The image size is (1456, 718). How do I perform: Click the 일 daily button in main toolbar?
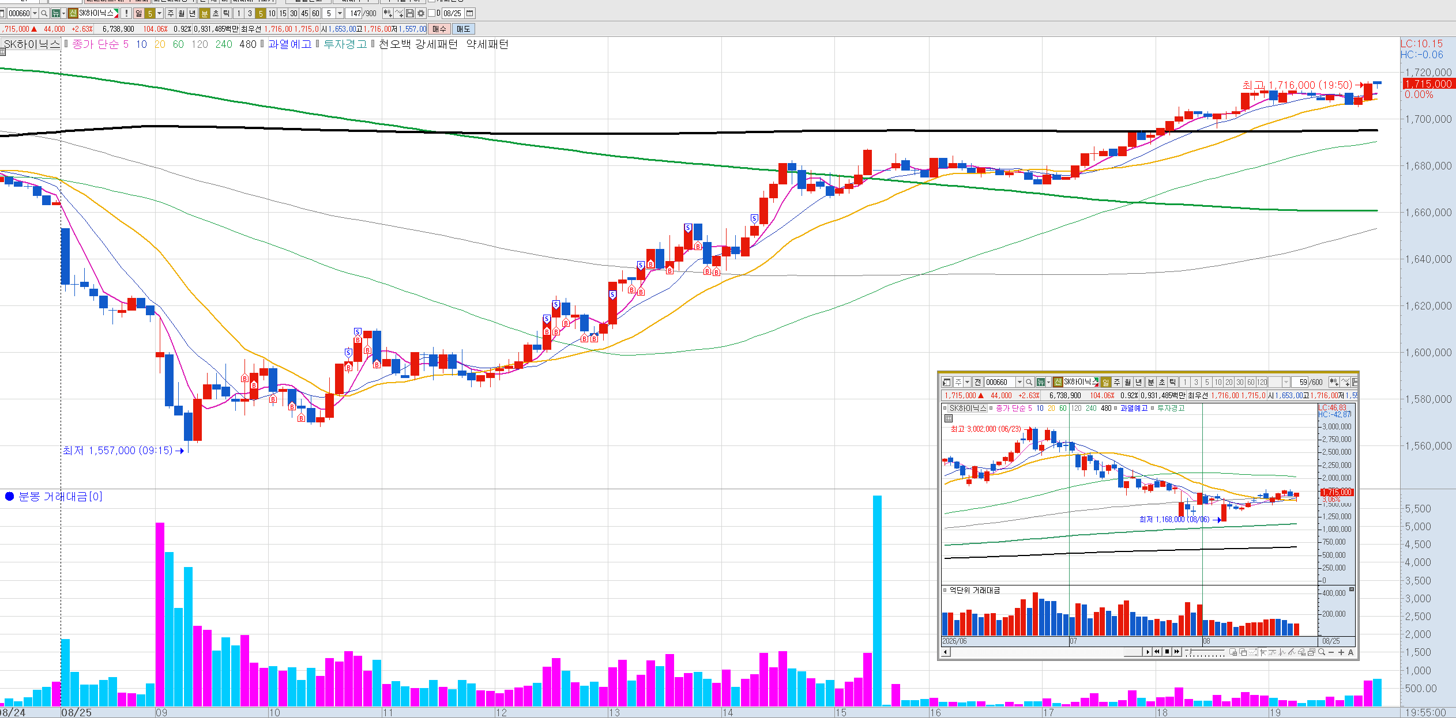click(139, 13)
